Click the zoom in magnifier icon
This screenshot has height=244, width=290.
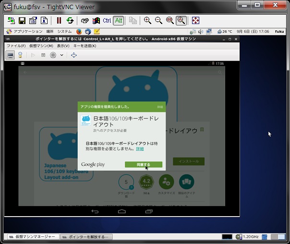coord(147,21)
